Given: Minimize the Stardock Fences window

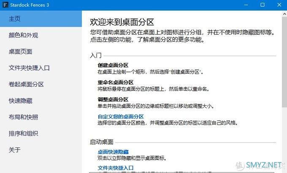Looking at the screenshot, I should tap(246, 5).
